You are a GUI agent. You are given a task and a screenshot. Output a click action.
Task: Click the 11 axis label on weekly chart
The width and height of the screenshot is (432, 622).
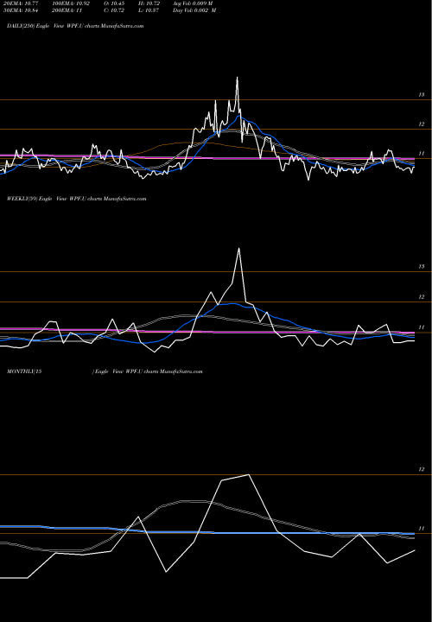tap(422, 327)
